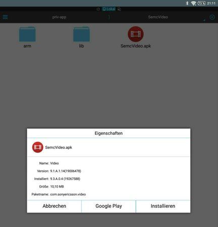This screenshot has height=227, width=218.
Task: Open Google Play from the dialog
Action: pyautogui.click(x=108, y=206)
